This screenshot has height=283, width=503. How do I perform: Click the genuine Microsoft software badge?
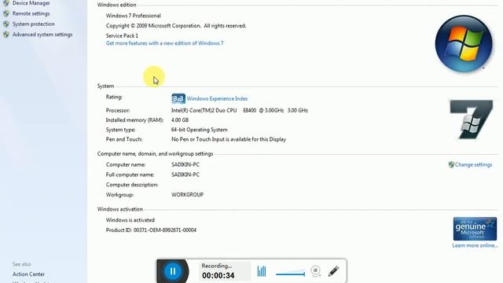[x=475, y=229]
